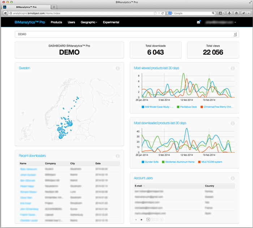Open browser downloads arrow icon
This screenshot has height=228, width=253.
(229, 13)
